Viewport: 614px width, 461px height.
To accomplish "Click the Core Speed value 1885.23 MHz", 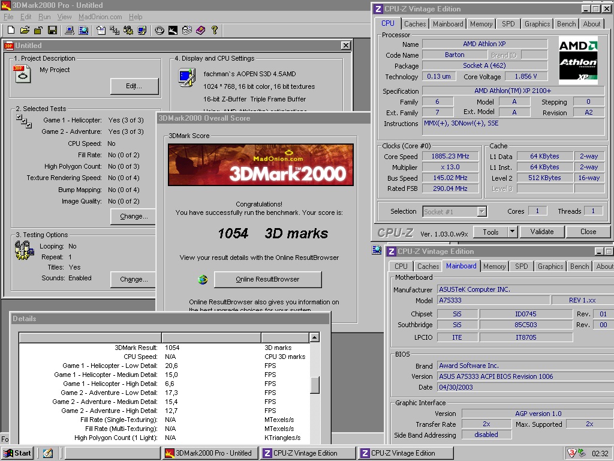I will (450, 157).
